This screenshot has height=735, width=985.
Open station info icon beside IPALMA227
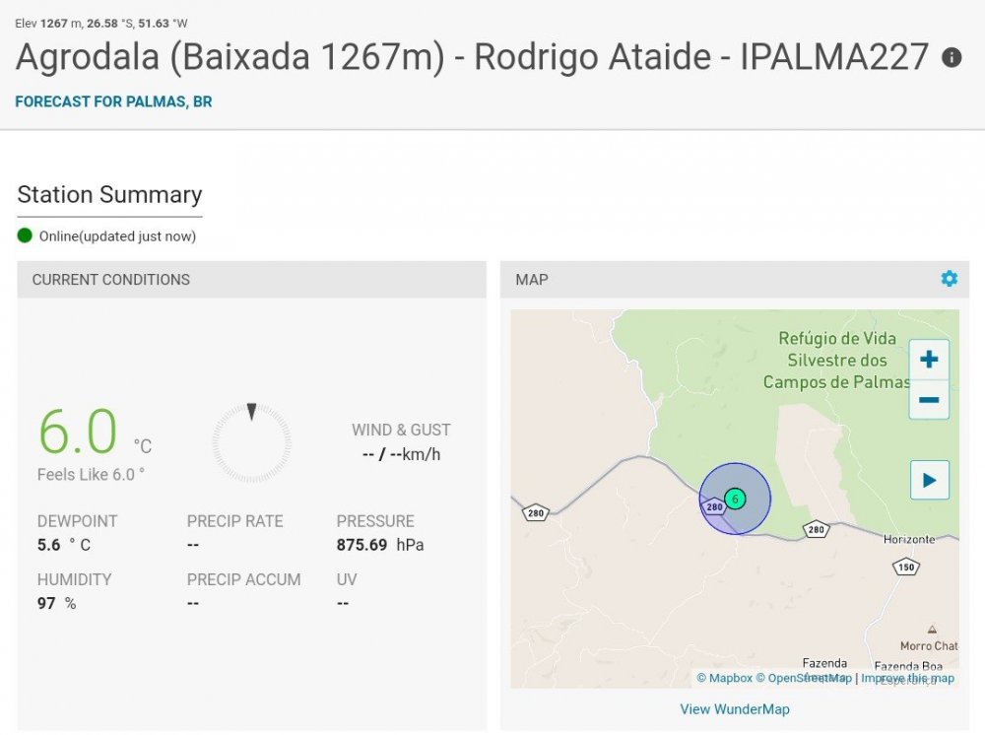pos(952,58)
